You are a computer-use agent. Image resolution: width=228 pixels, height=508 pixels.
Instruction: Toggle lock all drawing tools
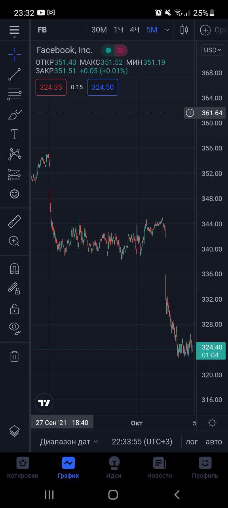click(x=15, y=308)
